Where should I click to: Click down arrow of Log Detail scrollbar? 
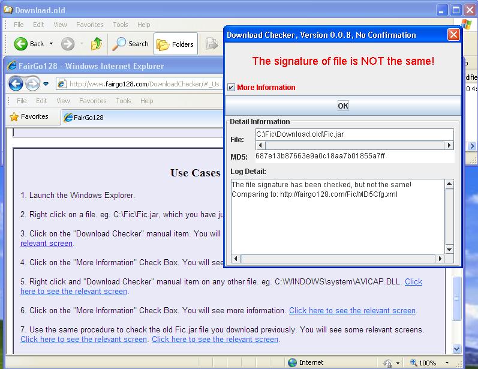pyautogui.click(x=449, y=249)
